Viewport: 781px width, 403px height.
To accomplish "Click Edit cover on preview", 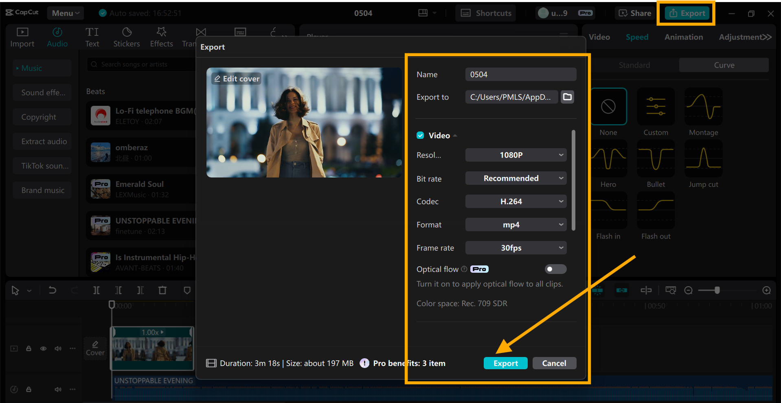I will click(x=237, y=79).
